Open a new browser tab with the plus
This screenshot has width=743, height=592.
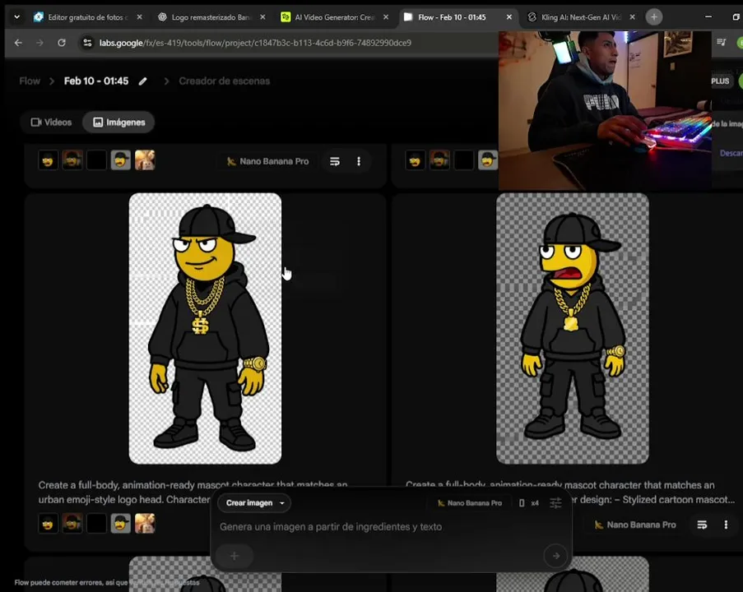[x=654, y=17]
